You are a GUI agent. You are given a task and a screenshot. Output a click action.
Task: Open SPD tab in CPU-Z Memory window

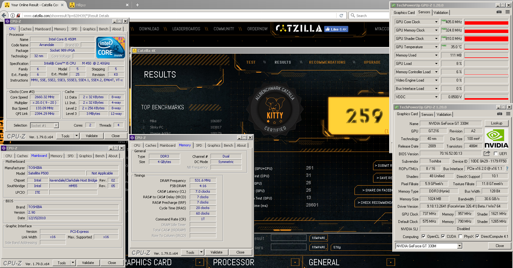[x=199, y=145]
